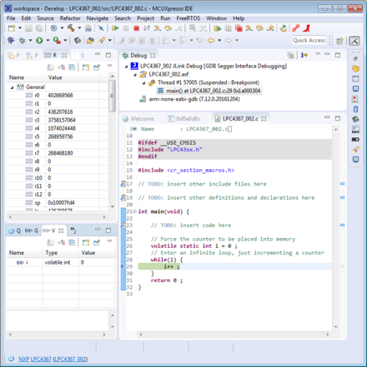This screenshot has height=367, width=367.
Task: Click the blue Debug bug toolbar icon
Action: click(x=11, y=41)
